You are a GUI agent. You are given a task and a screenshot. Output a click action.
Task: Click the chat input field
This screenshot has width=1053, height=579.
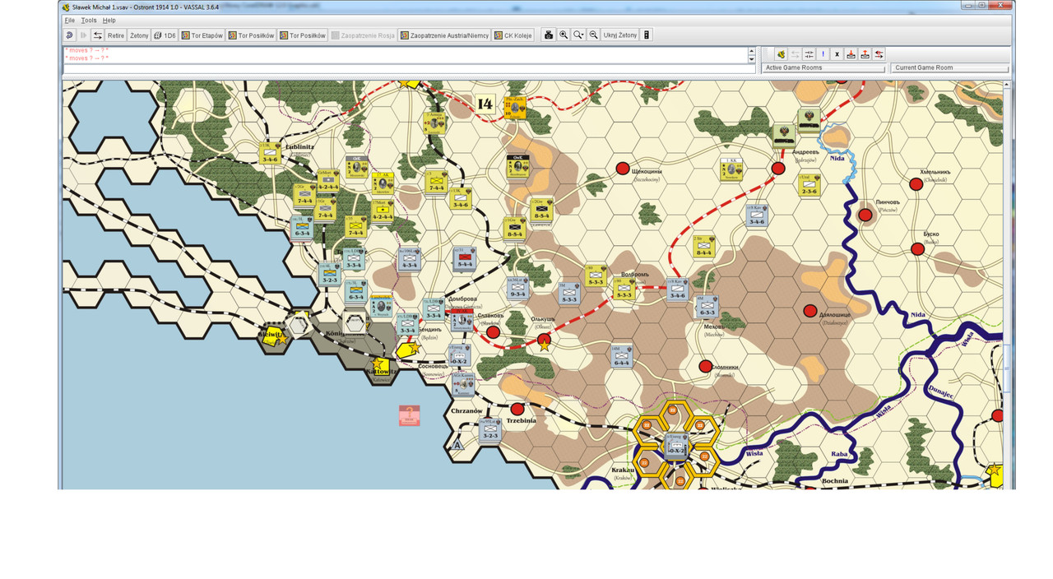click(409, 69)
